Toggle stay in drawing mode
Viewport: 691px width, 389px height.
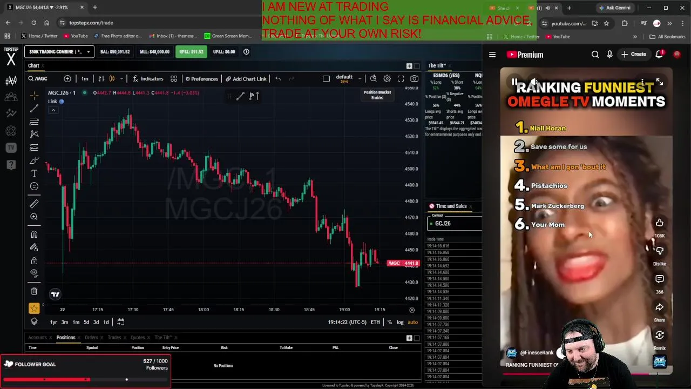point(34,247)
